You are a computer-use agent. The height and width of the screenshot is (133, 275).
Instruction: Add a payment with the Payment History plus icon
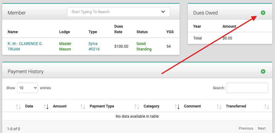click(x=263, y=72)
